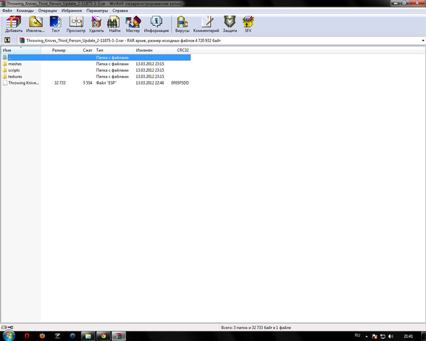Click the SFX archive icon

(248, 24)
